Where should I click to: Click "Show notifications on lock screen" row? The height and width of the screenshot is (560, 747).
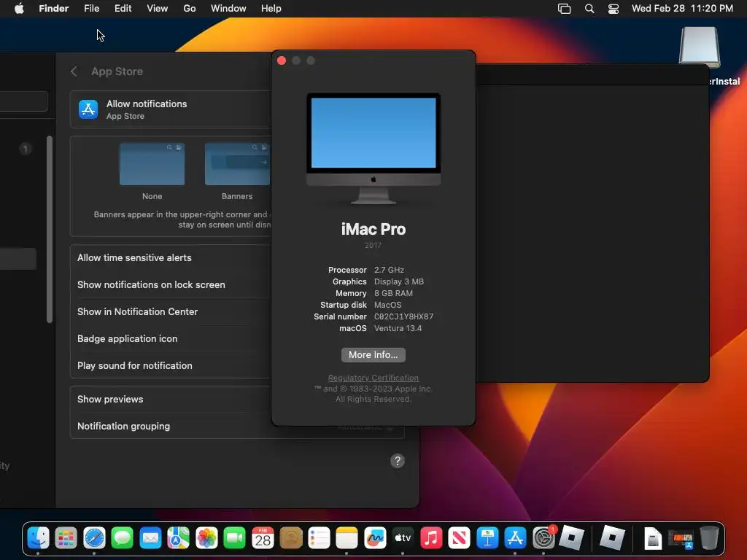pyautogui.click(x=171, y=285)
